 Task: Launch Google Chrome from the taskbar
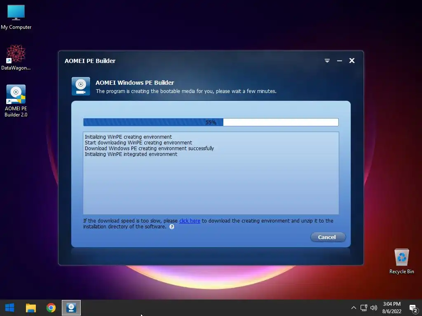pyautogui.click(x=51, y=308)
